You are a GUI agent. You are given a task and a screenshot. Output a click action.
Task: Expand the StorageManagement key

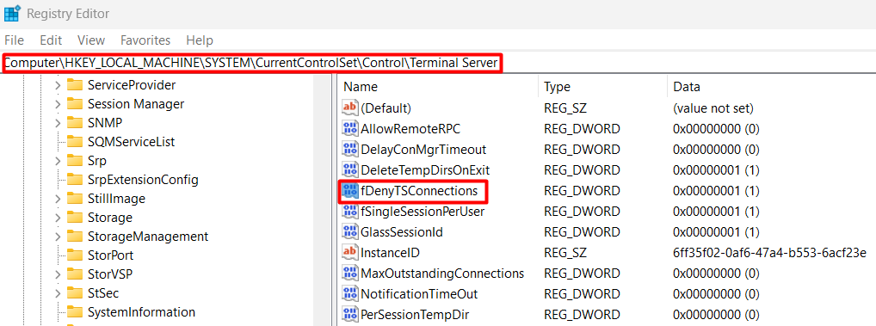(x=58, y=237)
